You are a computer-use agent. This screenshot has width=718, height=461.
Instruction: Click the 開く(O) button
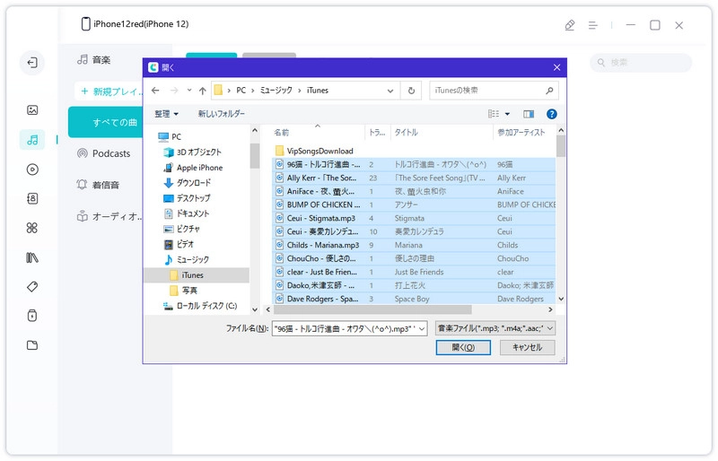463,347
